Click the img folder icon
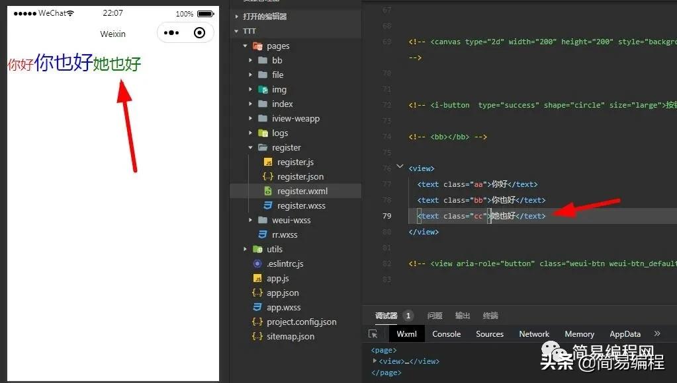Image resolution: width=677 pixels, height=383 pixels. (x=263, y=90)
